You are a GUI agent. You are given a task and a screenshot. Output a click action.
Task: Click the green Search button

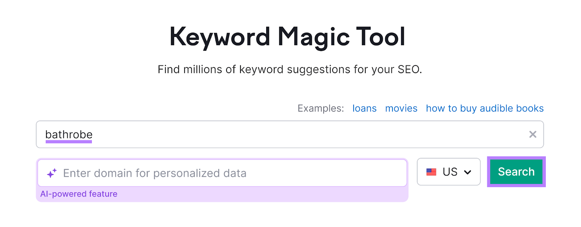coord(516,172)
